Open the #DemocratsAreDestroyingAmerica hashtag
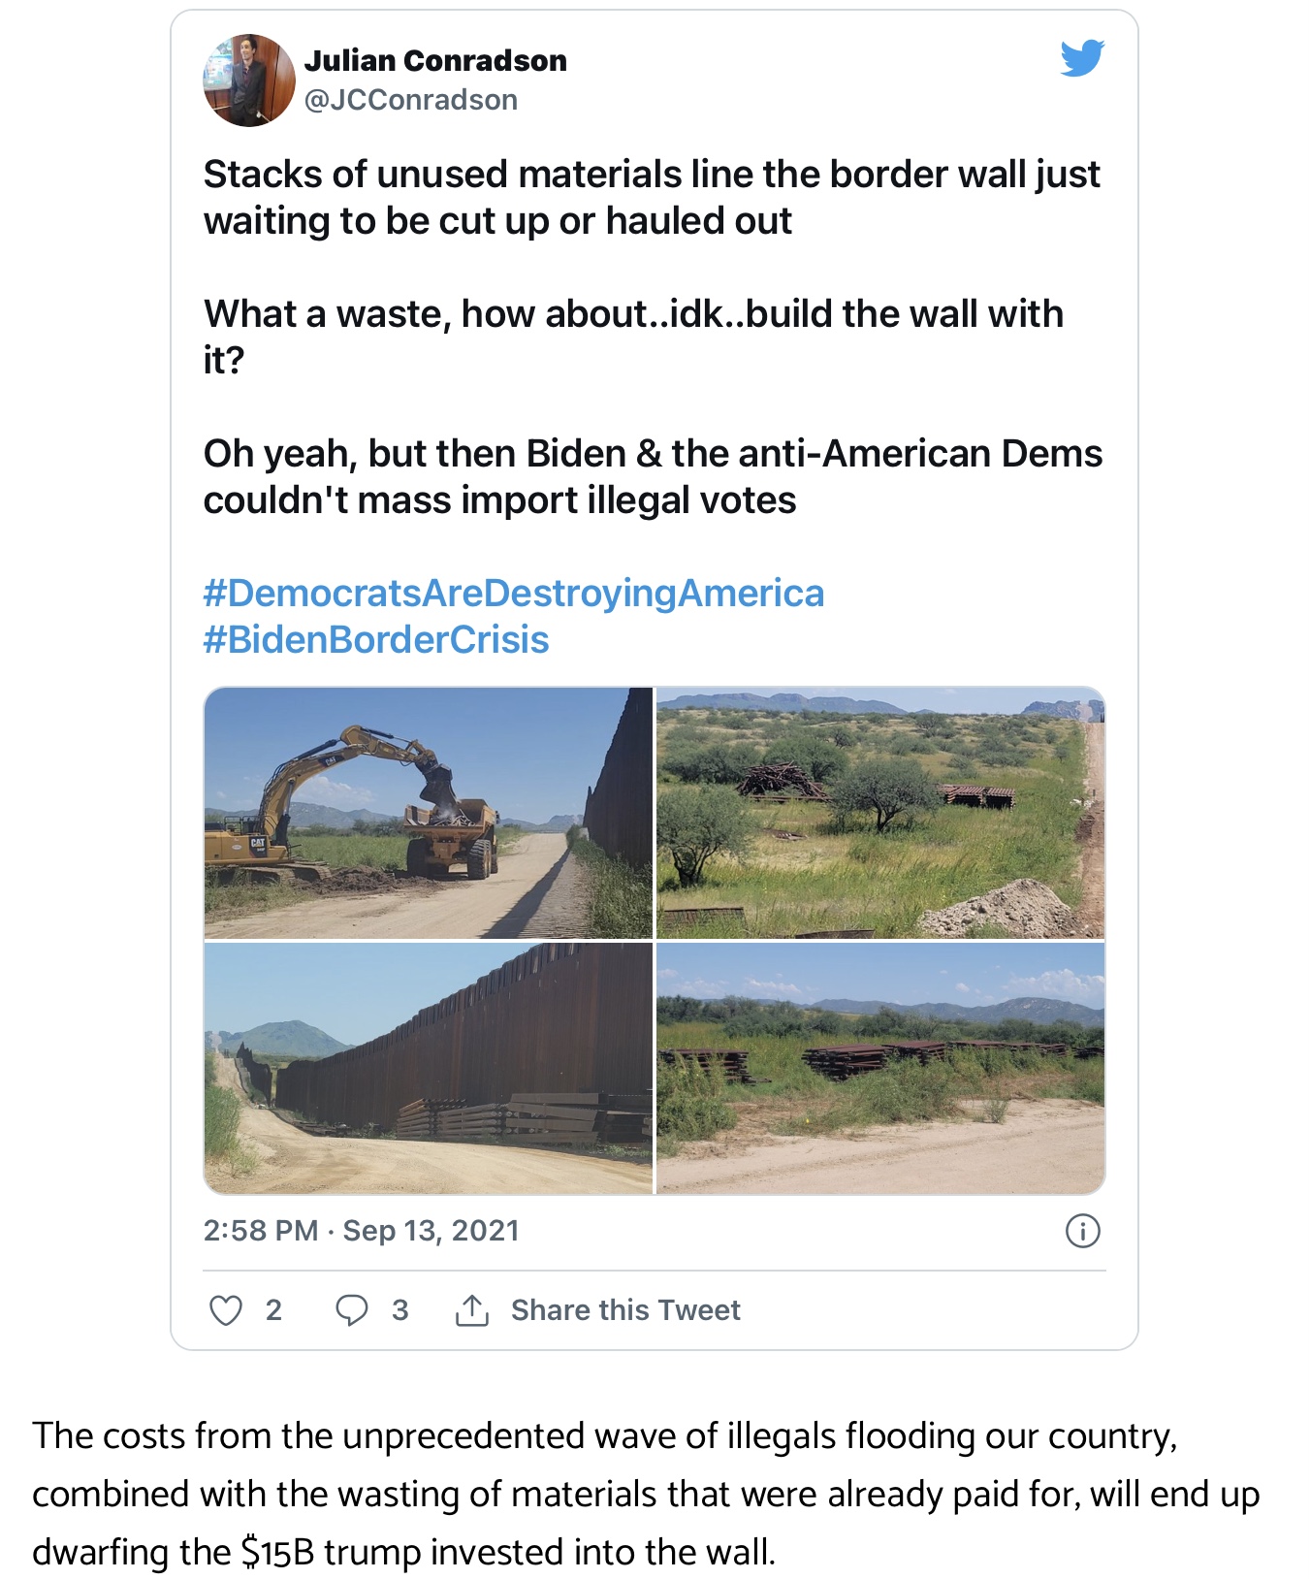1310x1579 pixels. 513,594
